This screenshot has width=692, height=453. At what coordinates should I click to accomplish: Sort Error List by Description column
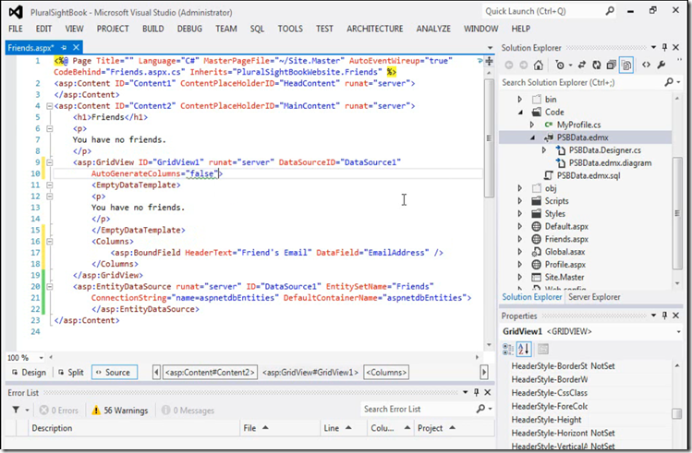point(134,428)
